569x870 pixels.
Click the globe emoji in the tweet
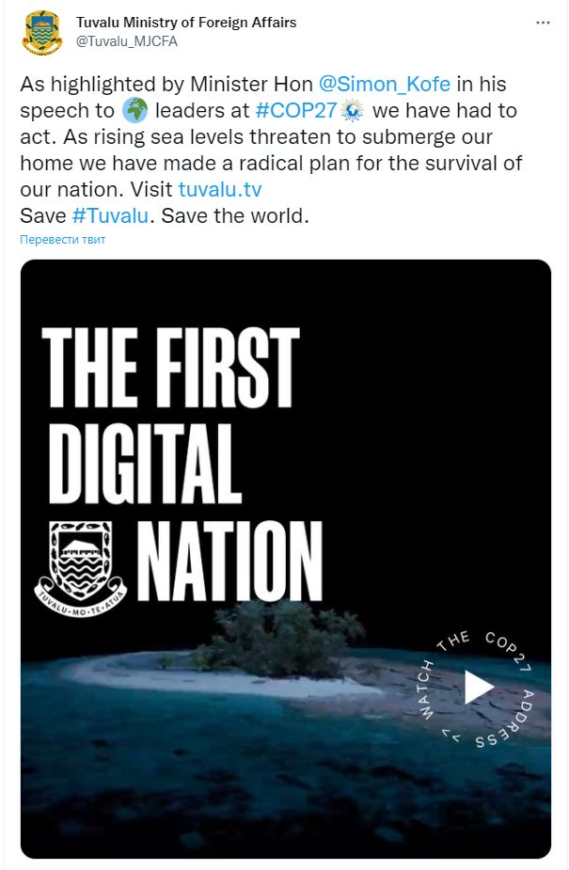point(135,109)
